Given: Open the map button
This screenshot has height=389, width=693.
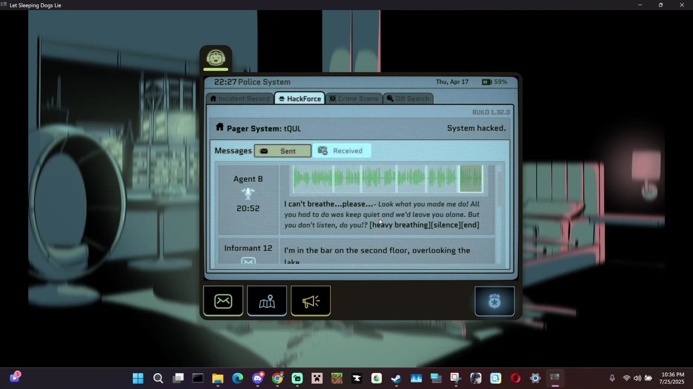Looking at the screenshot, I should 267,301.
